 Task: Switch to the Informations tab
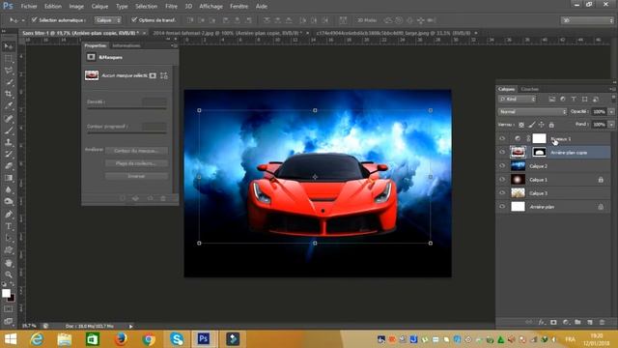(126, 45)
